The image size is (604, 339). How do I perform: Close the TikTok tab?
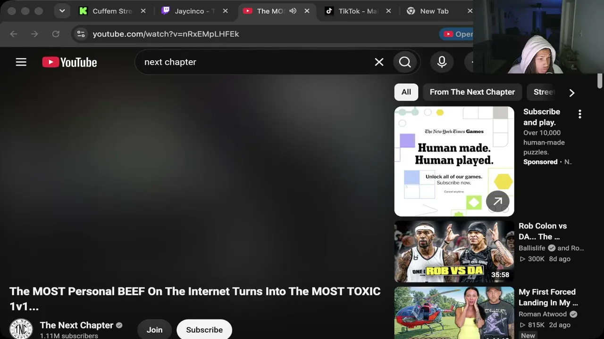(389, 11)
